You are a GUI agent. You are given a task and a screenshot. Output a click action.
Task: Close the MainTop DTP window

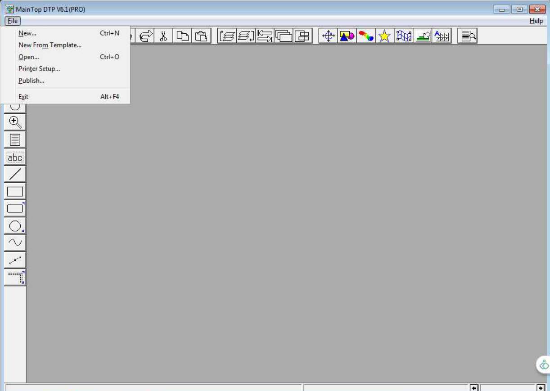[x=537, y=9]
